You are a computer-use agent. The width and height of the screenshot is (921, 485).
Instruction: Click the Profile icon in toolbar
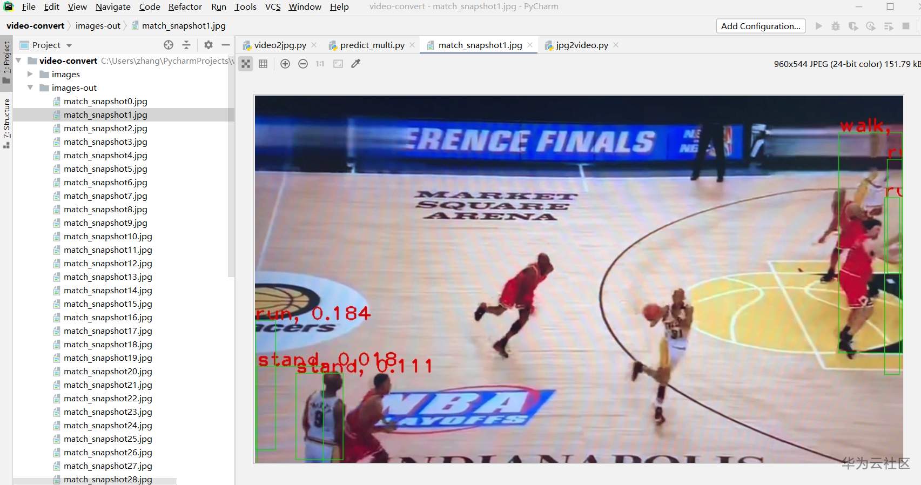click(871, 26)
